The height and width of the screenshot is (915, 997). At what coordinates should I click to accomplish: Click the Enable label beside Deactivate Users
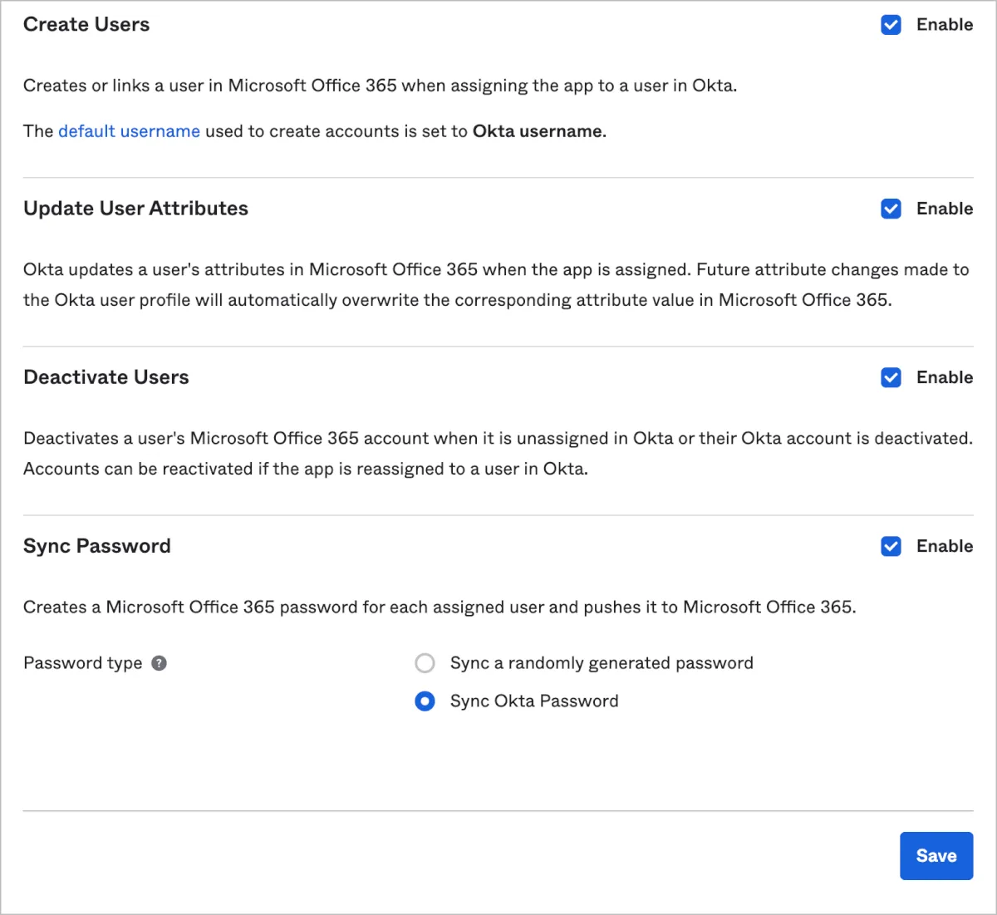click(x=945, y=377)
